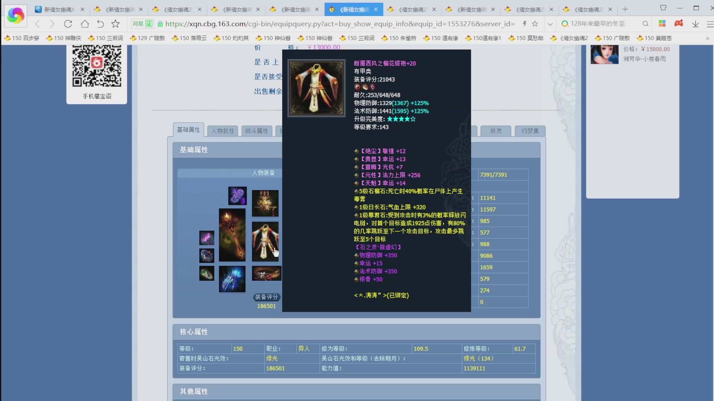Click the browser skin shirt icon
714x401 pixels.
(x=663, y=7)
